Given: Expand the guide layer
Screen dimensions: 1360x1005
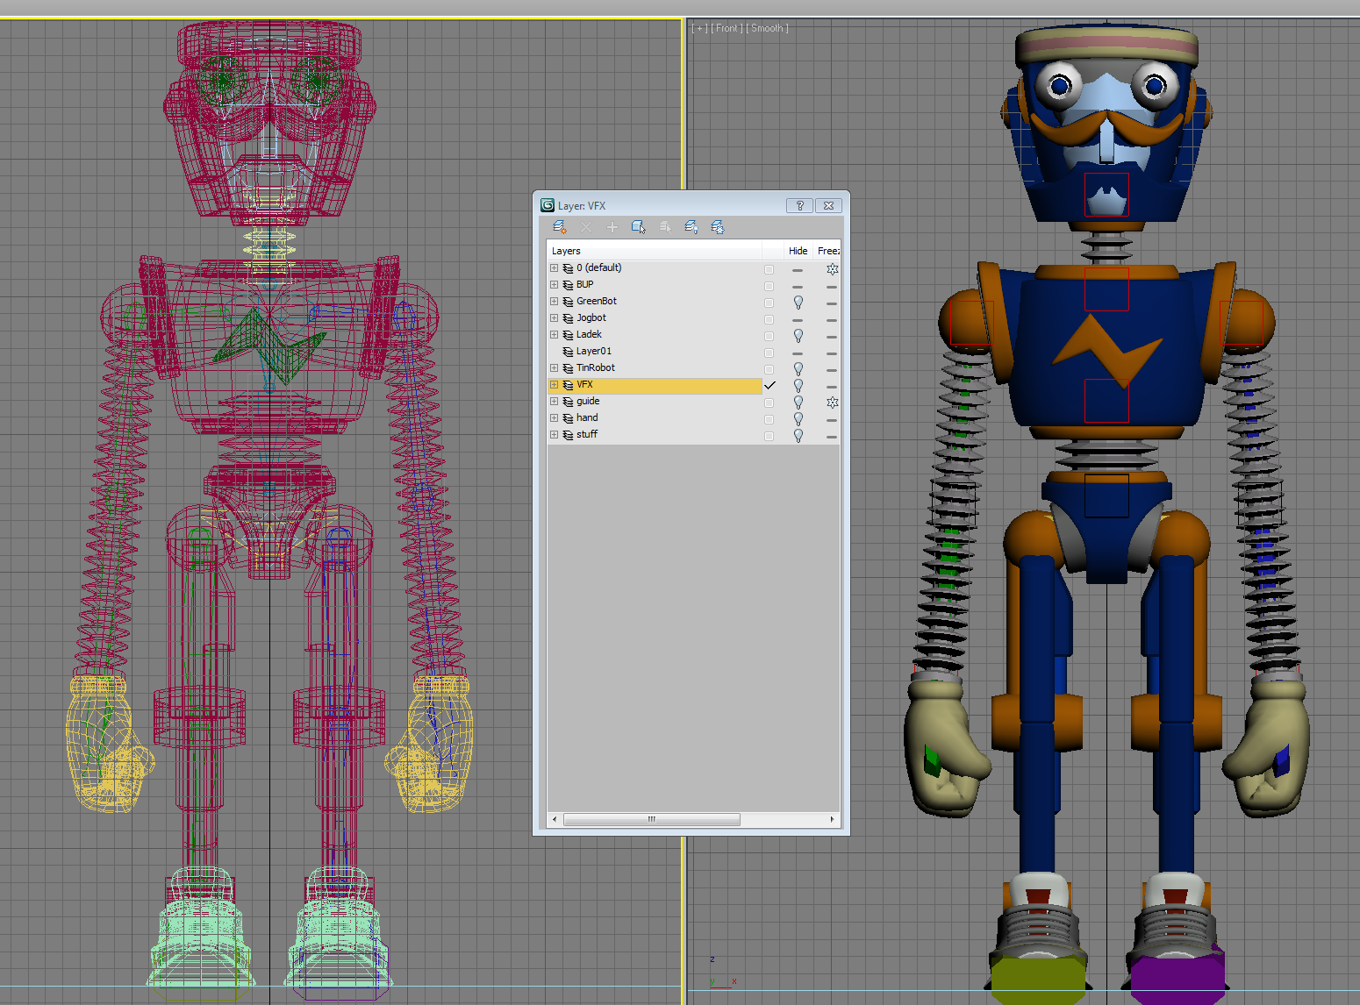Looking at the screenshot, I should (554, 402).
